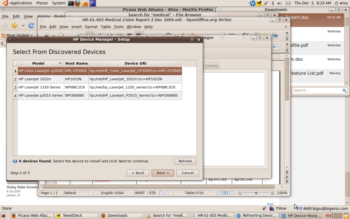Click the yellow TweetDeck tray icon

click(259, 3)
